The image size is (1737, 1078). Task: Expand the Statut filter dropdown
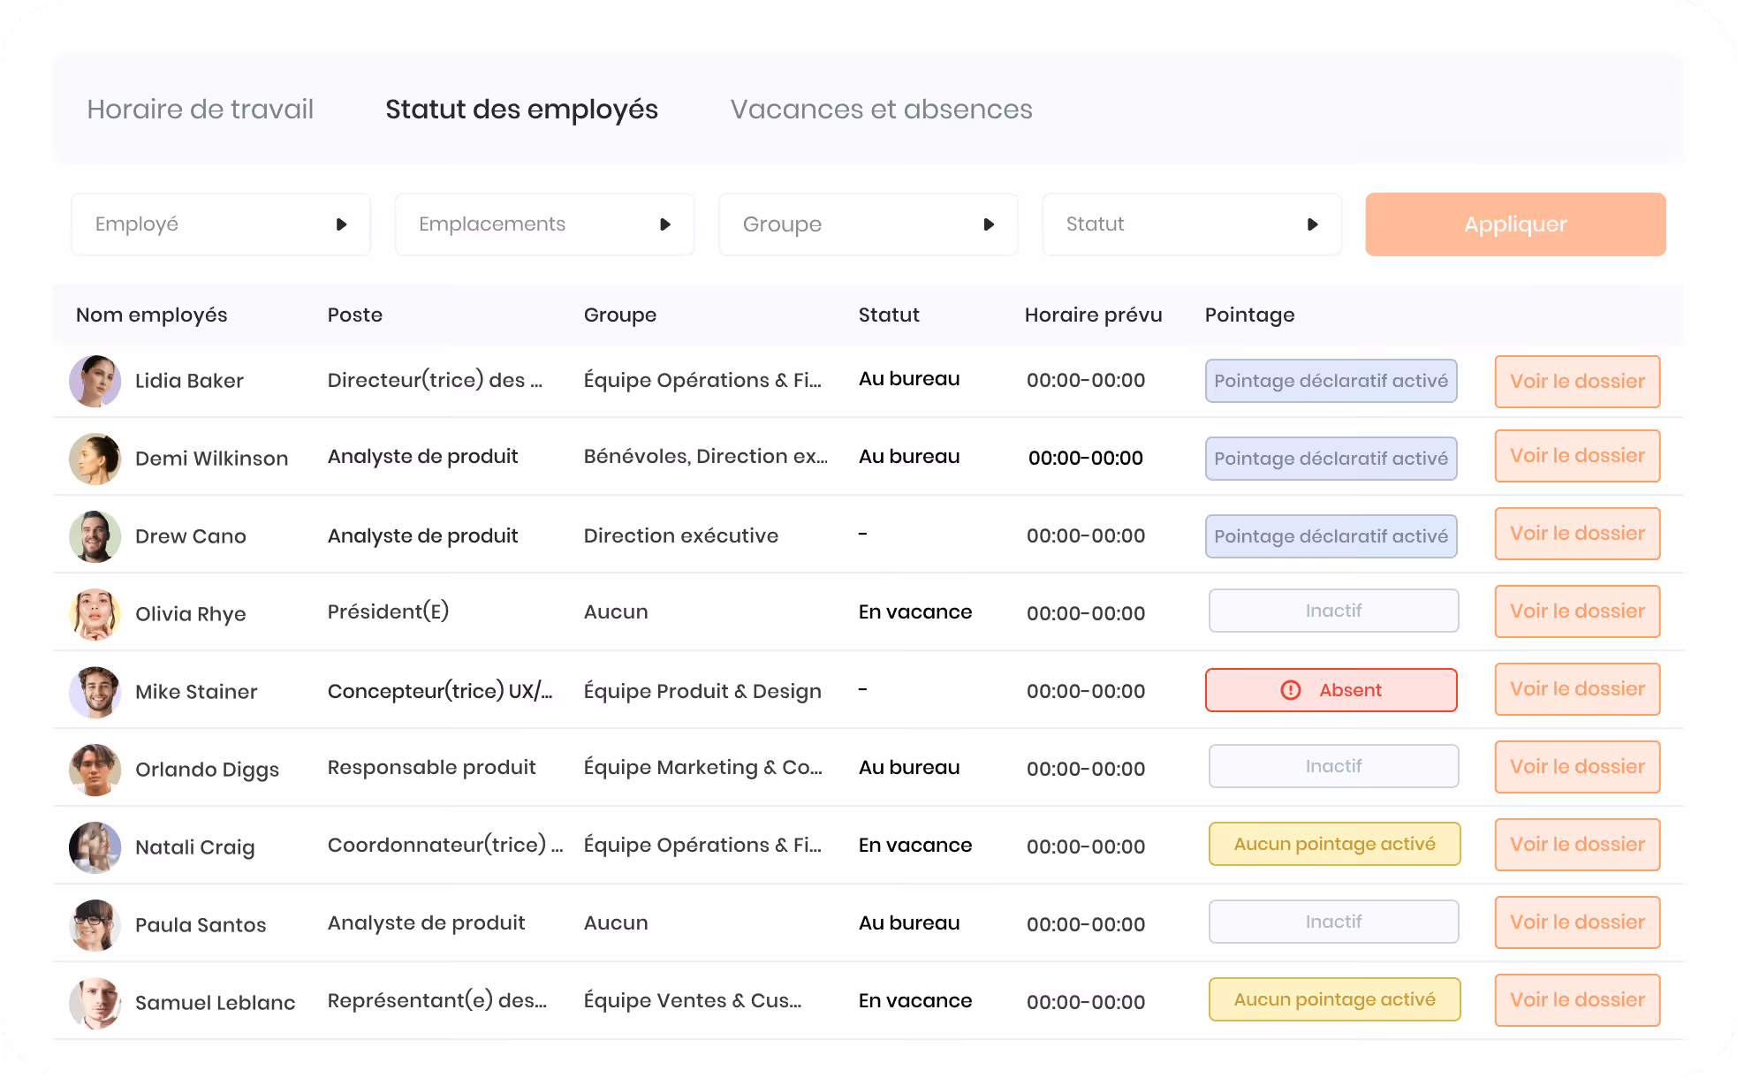pos(1192,224)
